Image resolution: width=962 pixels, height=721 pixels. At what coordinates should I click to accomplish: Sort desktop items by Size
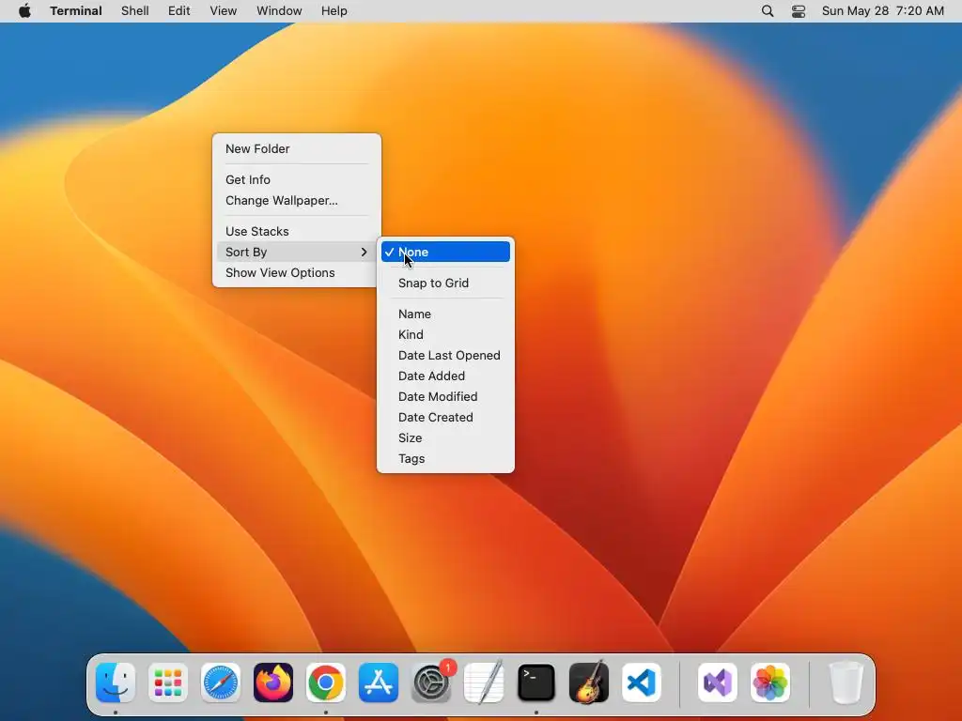[445, 438]
